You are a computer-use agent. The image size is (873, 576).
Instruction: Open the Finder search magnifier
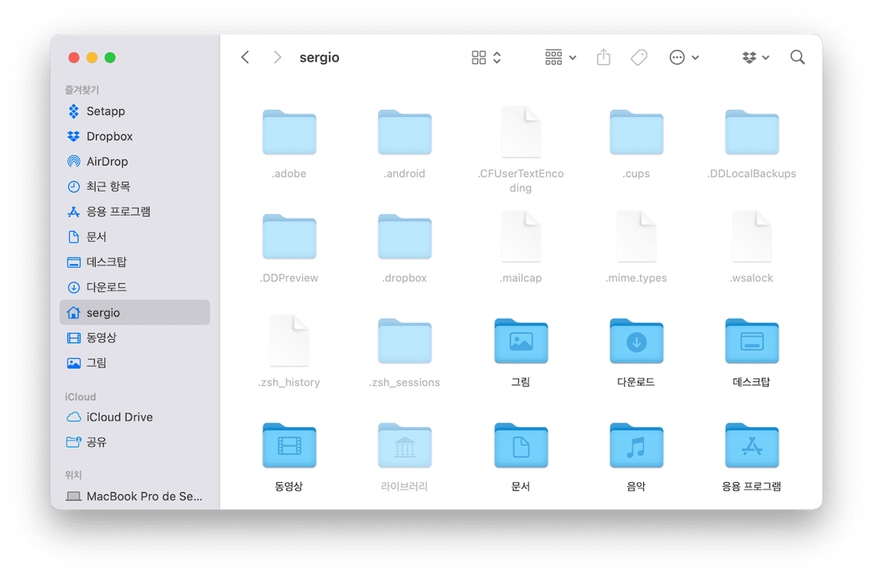797,57
